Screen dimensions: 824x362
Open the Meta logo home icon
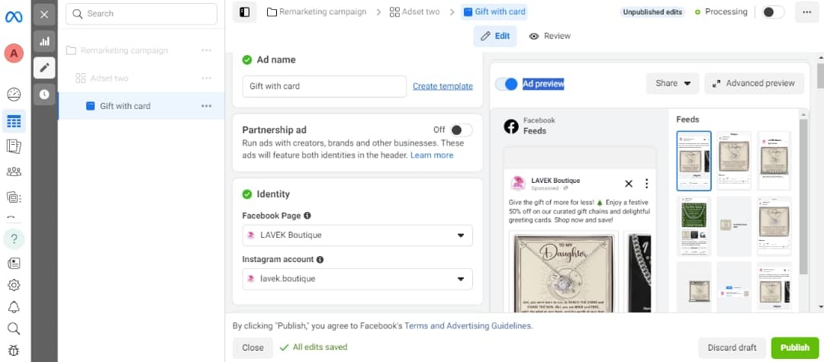point(14,14)
